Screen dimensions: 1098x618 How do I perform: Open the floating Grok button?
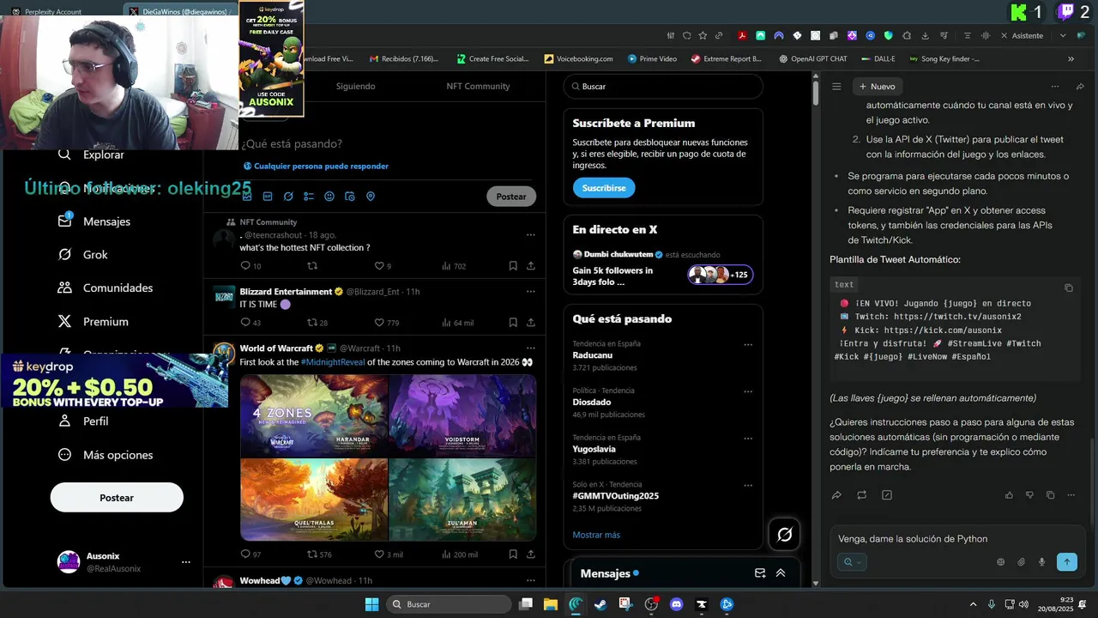pos(784,535)
